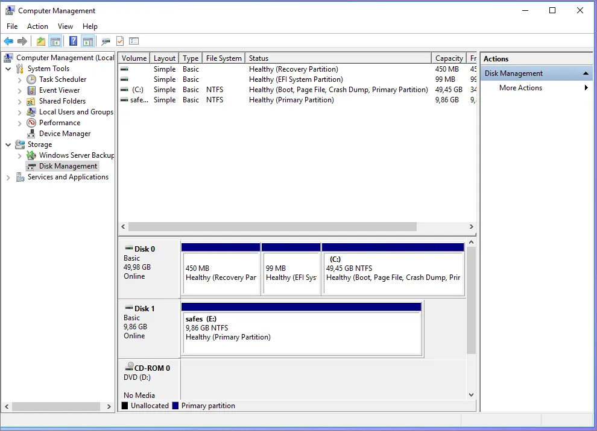Viewport: 597px width, 431px height.
Task: Click the Rescan Disks toolbar icon
Action: (x=106, y=41)
